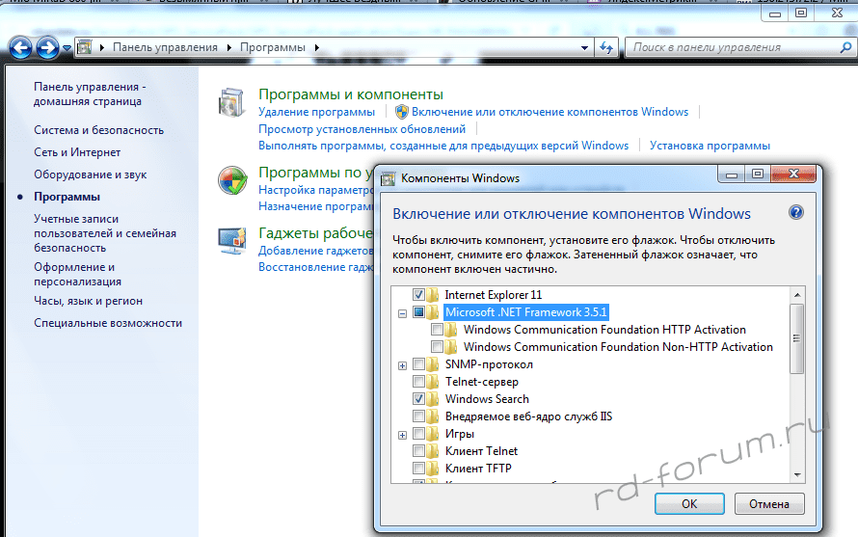Click the refresh icon beside the address bar
Image resolution: width=858 pixels, height=537 pixels.
pyautogui.click(x=606, y=46)
